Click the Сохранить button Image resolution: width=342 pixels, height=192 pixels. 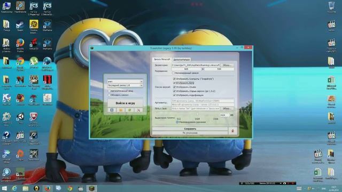point(190,129)
